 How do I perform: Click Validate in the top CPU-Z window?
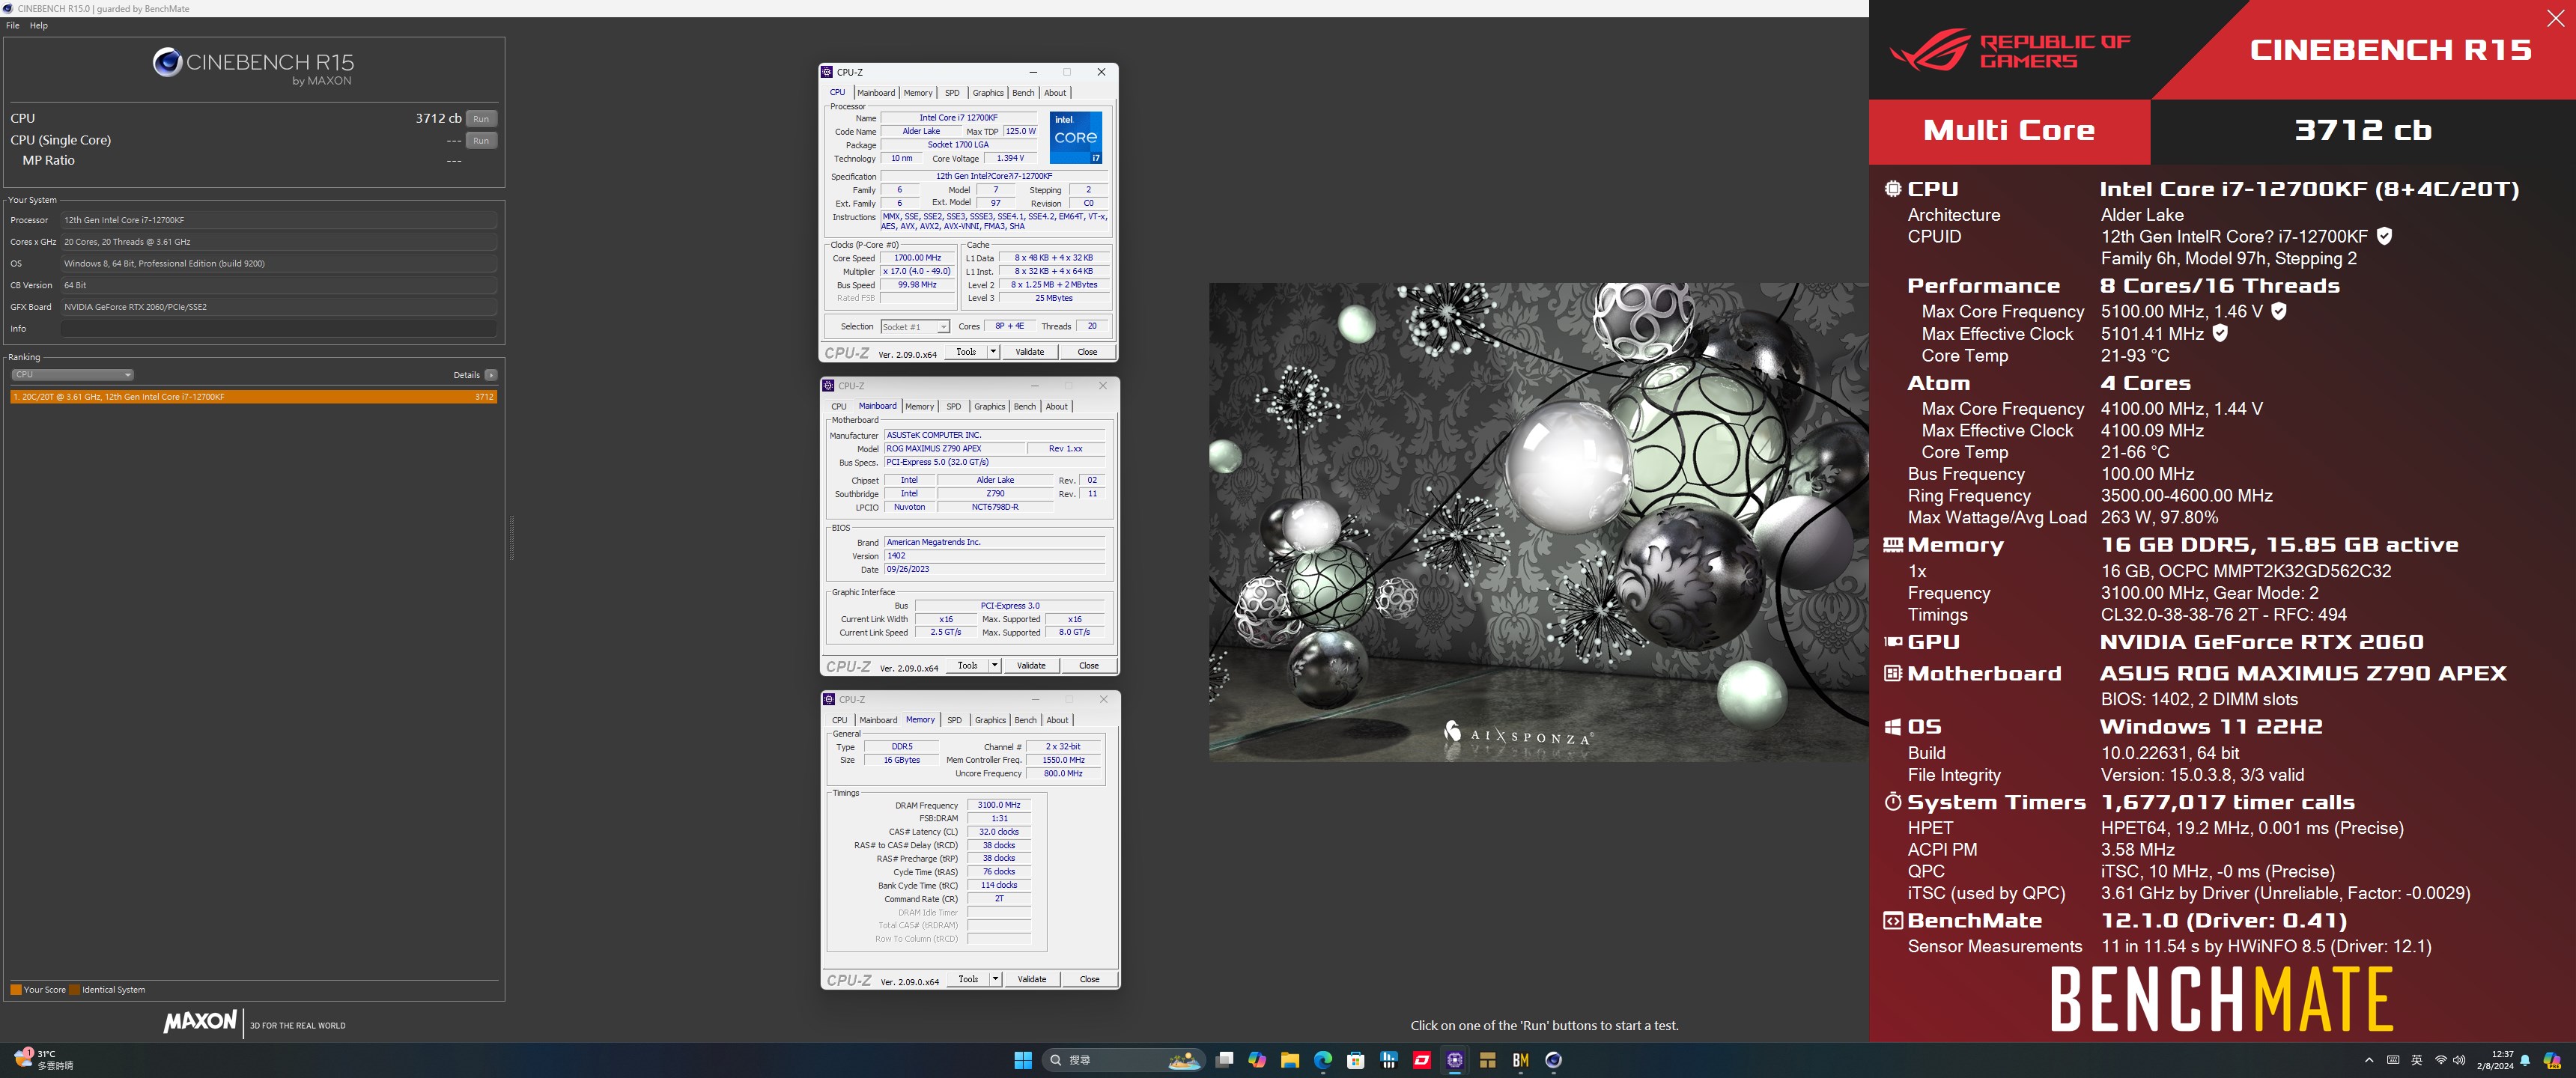pyautogui.click(x=1030, y=352)
